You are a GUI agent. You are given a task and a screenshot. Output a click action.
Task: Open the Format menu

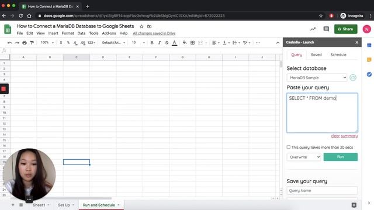pyautogui.click(x=68, y=33)
